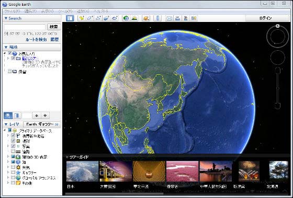Expand the グローバル アウェアネス layer arrow
The image size is (293, 198).
point(8,177)
